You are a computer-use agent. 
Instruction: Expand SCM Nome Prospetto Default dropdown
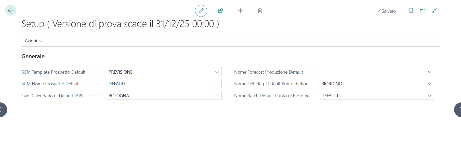tap(217, 84)
